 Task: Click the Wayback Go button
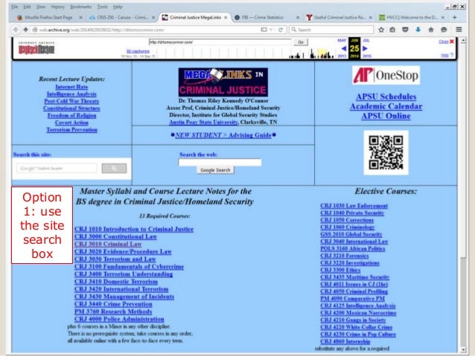tap(301, 42)
